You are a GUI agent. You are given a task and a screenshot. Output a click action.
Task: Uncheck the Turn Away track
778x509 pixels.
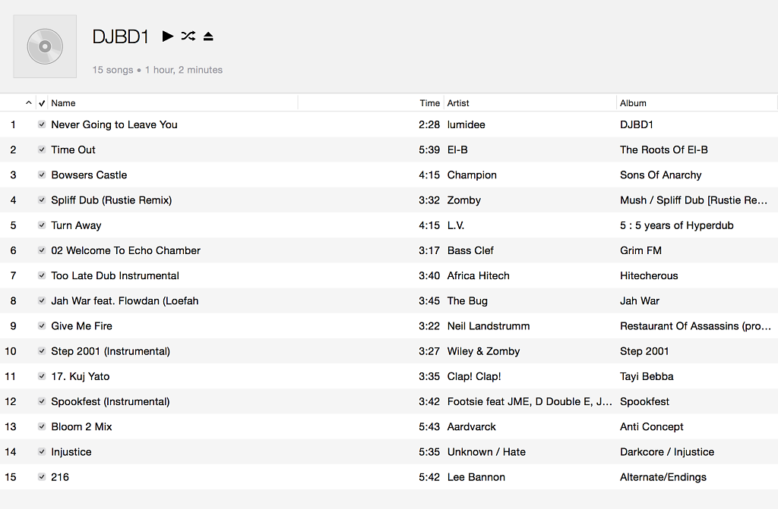coord(42,225)
